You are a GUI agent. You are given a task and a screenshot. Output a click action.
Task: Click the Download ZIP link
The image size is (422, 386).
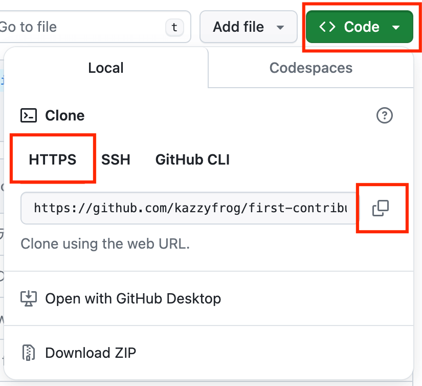coord(91,353)
